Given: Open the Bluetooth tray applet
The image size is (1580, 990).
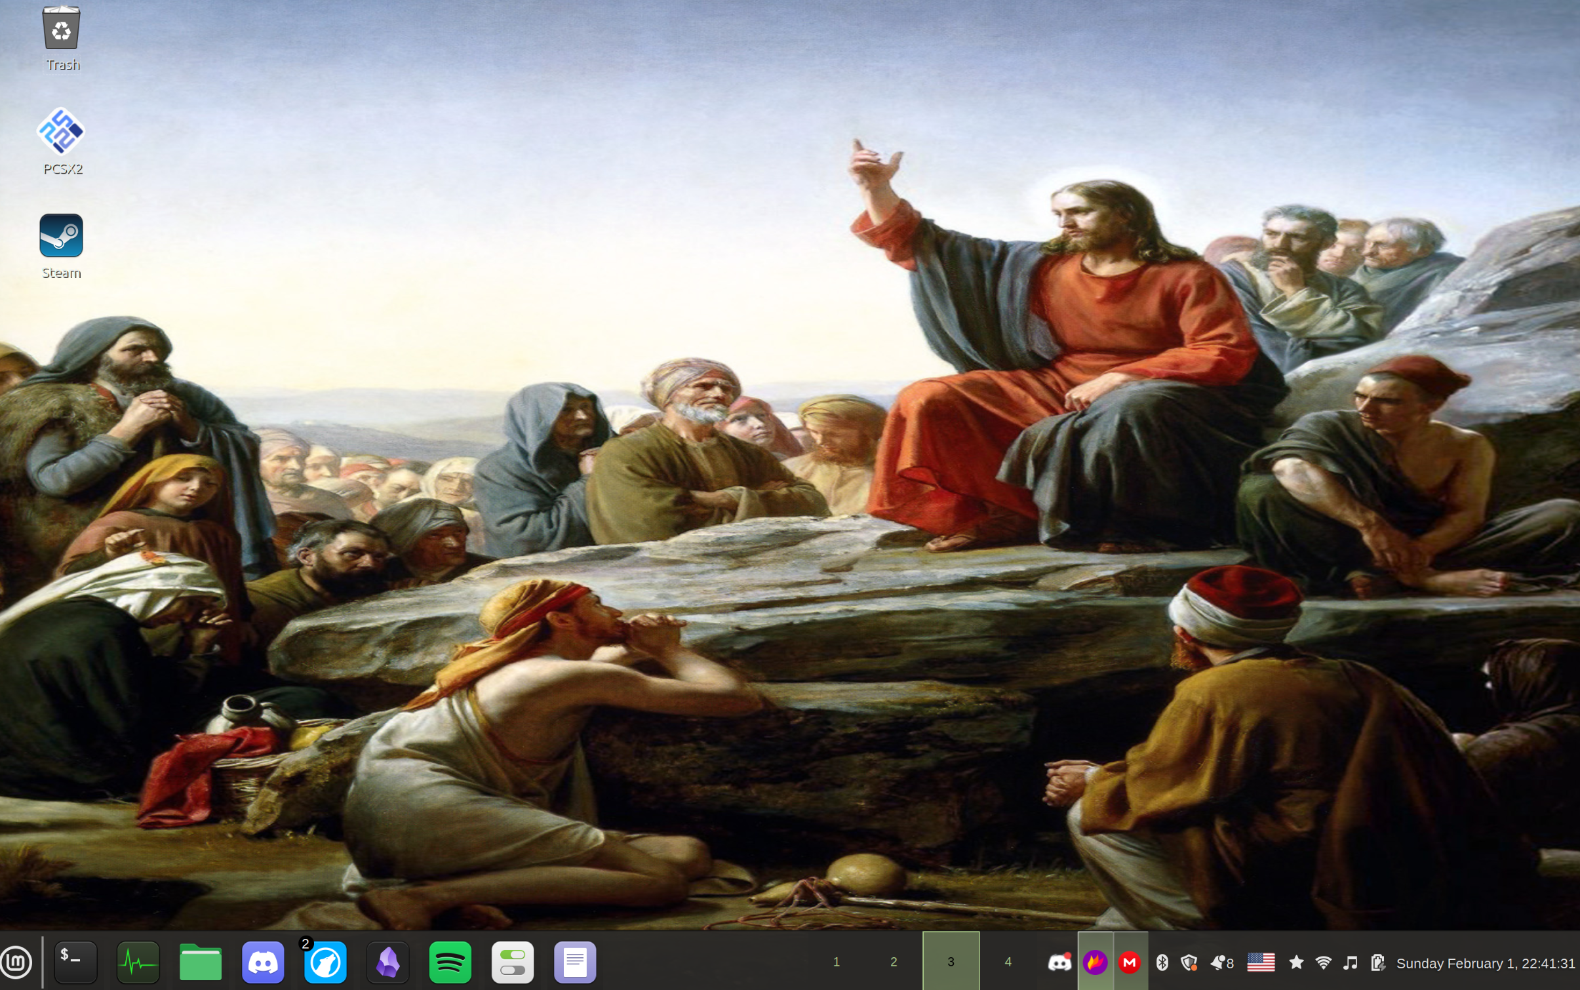Looking at the screenshot, I should tap(1162, 962).
